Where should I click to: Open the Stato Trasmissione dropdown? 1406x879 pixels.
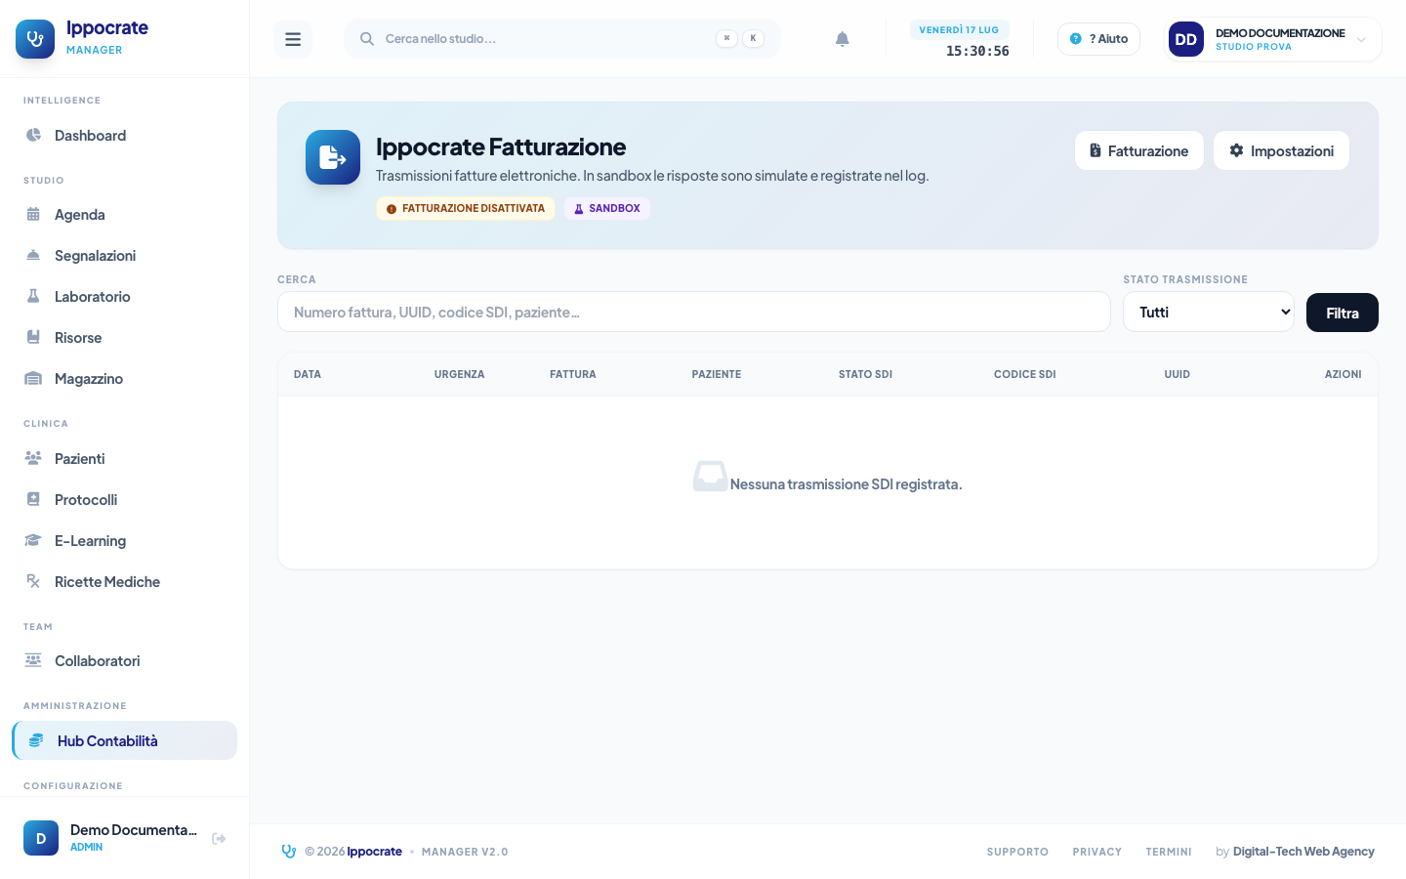click(x=1209, y=312)
